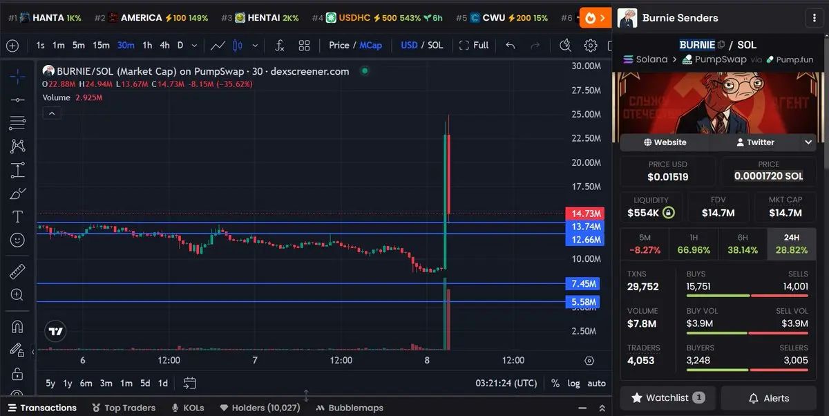Expand more social links chevron
This screenshot has width=829, height=416.
pos(808,142)
